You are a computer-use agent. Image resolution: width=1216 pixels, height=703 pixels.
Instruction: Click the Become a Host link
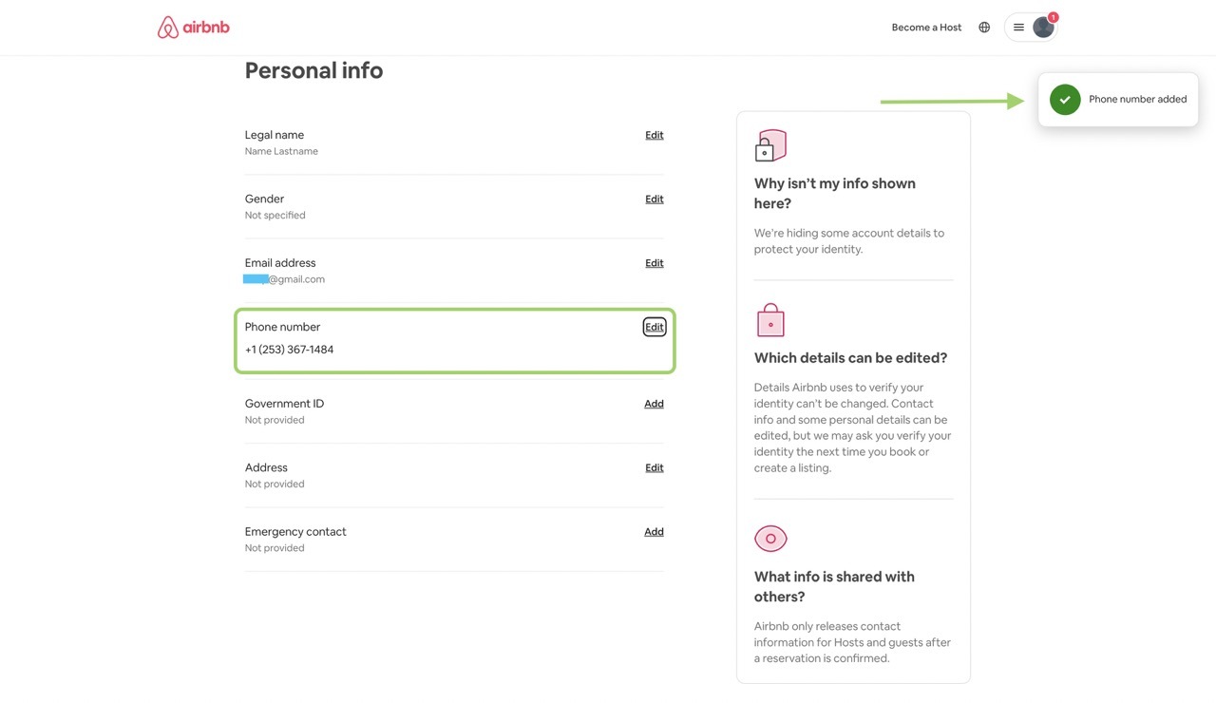pos(926,28)
